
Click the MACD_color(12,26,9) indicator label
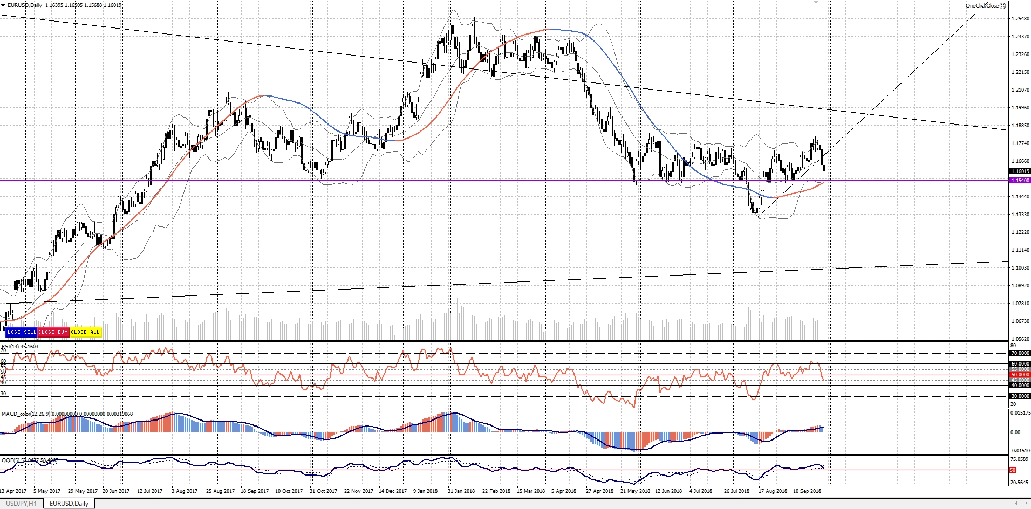[x=32, y=414]
